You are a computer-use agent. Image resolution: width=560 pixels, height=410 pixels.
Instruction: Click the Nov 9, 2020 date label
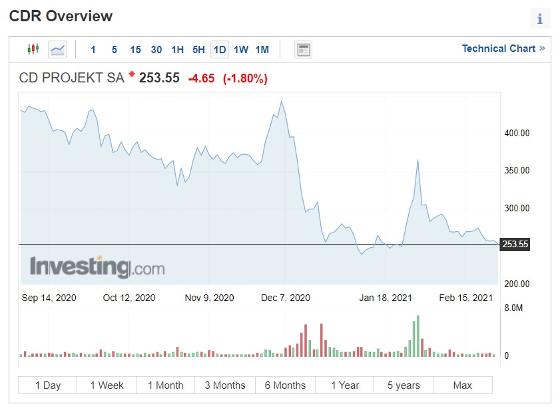click(x=209, y=298)
